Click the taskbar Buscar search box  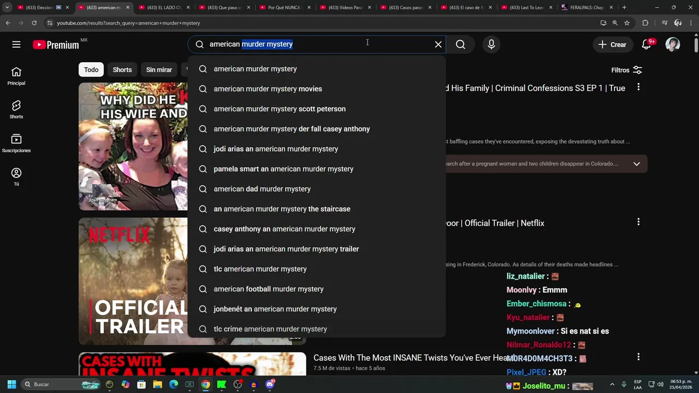[x=61, y=384]
